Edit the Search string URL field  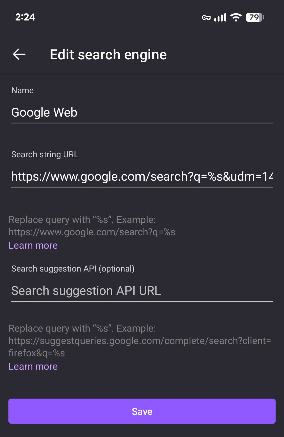(x=141, y=176)
